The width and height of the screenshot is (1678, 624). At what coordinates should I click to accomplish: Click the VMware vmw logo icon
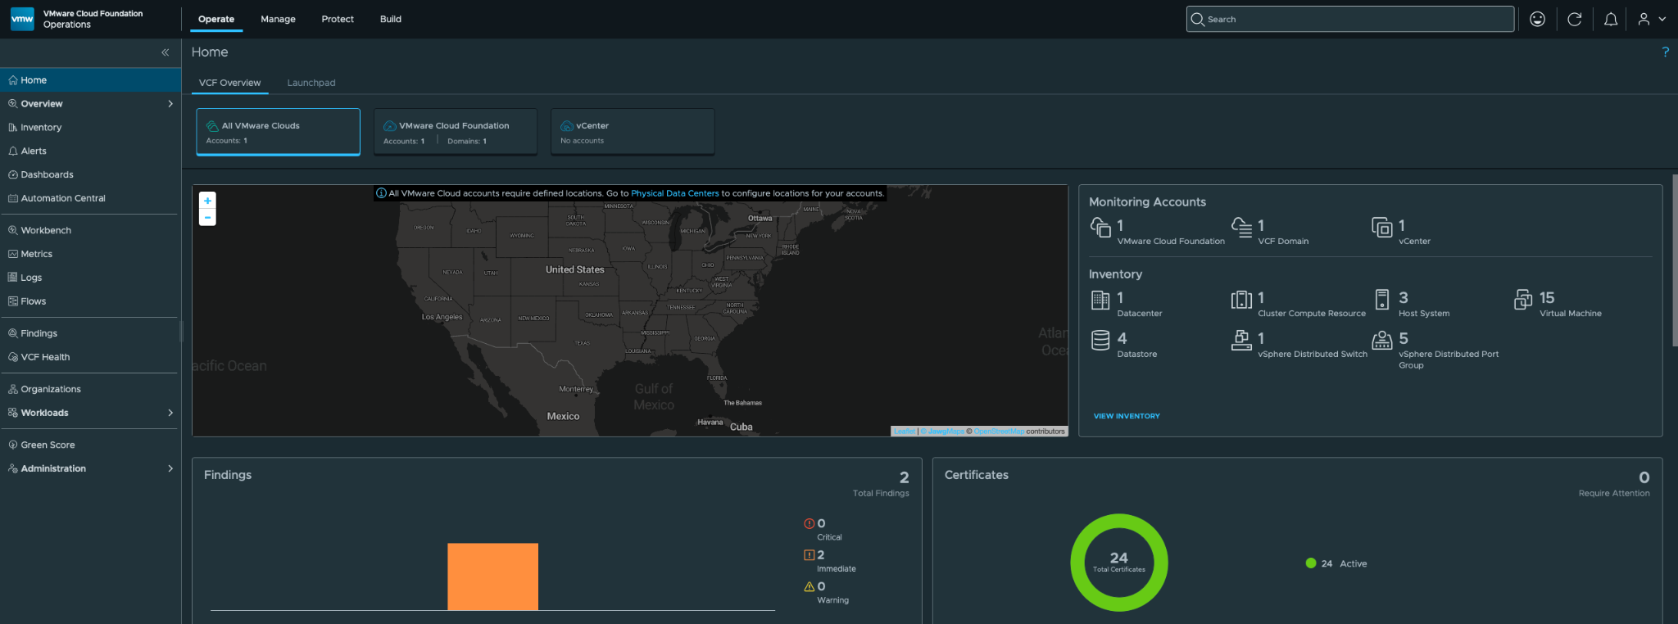tap(22, 19)
